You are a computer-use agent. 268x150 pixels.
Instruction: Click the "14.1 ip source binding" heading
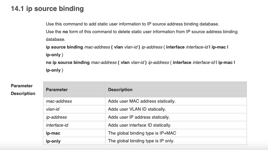tap(47, 9)
